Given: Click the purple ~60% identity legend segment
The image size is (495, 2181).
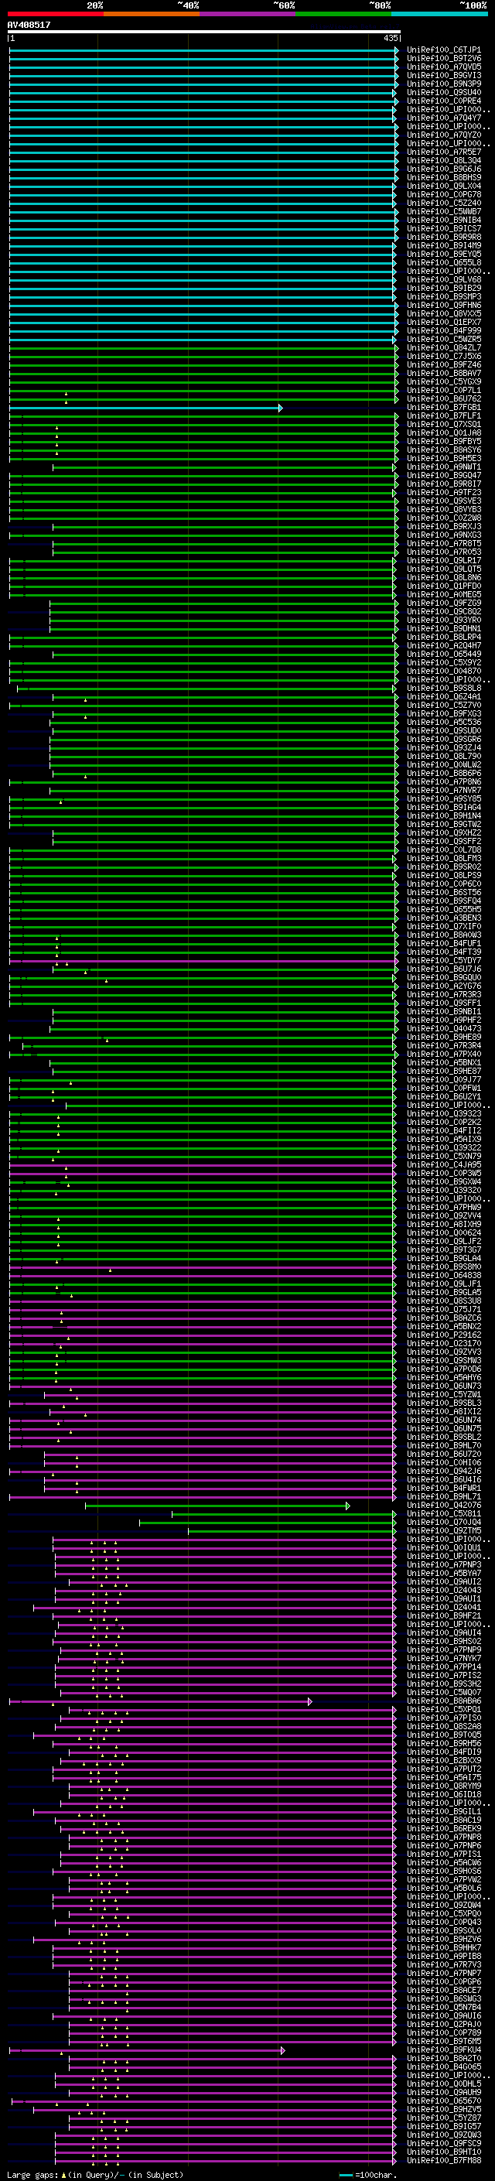Looking at the screenshot, I should point(248,14).
